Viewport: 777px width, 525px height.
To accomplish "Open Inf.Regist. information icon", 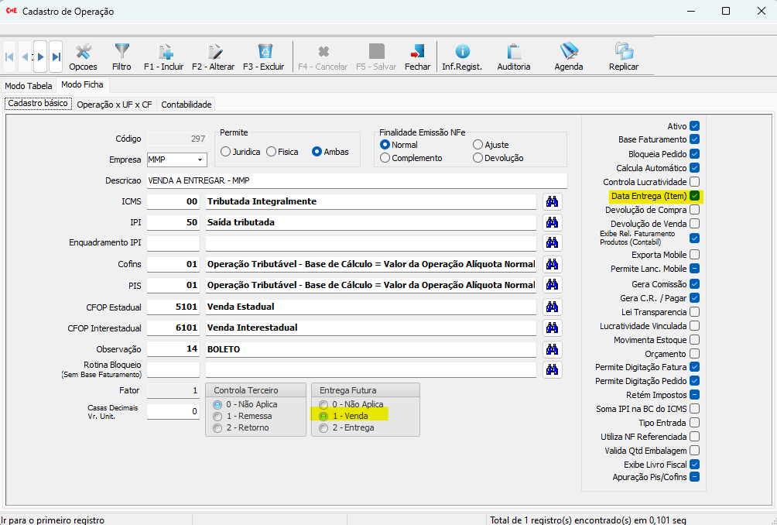I will click(462, 57).
